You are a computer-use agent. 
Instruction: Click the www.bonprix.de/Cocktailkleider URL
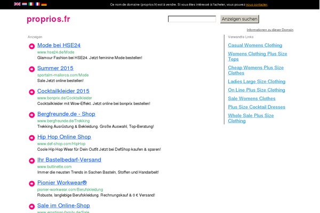[65, 98]
